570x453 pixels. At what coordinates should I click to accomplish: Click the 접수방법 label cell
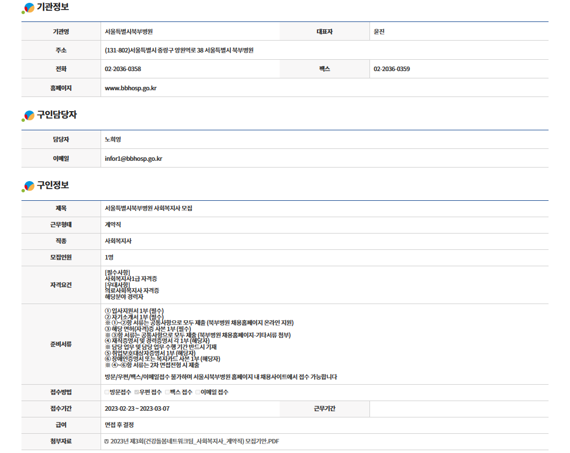click(x=61, y=393)
